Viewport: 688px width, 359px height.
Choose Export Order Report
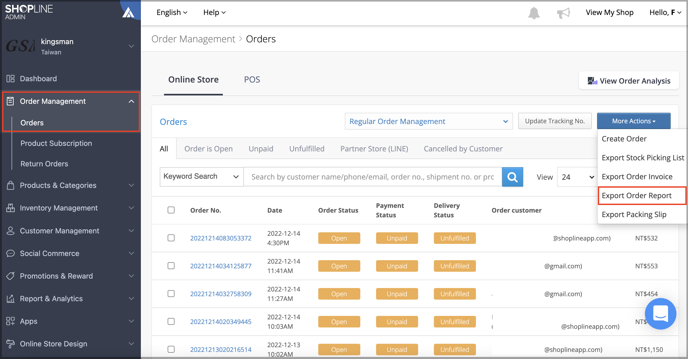click(x=641, y=196)
